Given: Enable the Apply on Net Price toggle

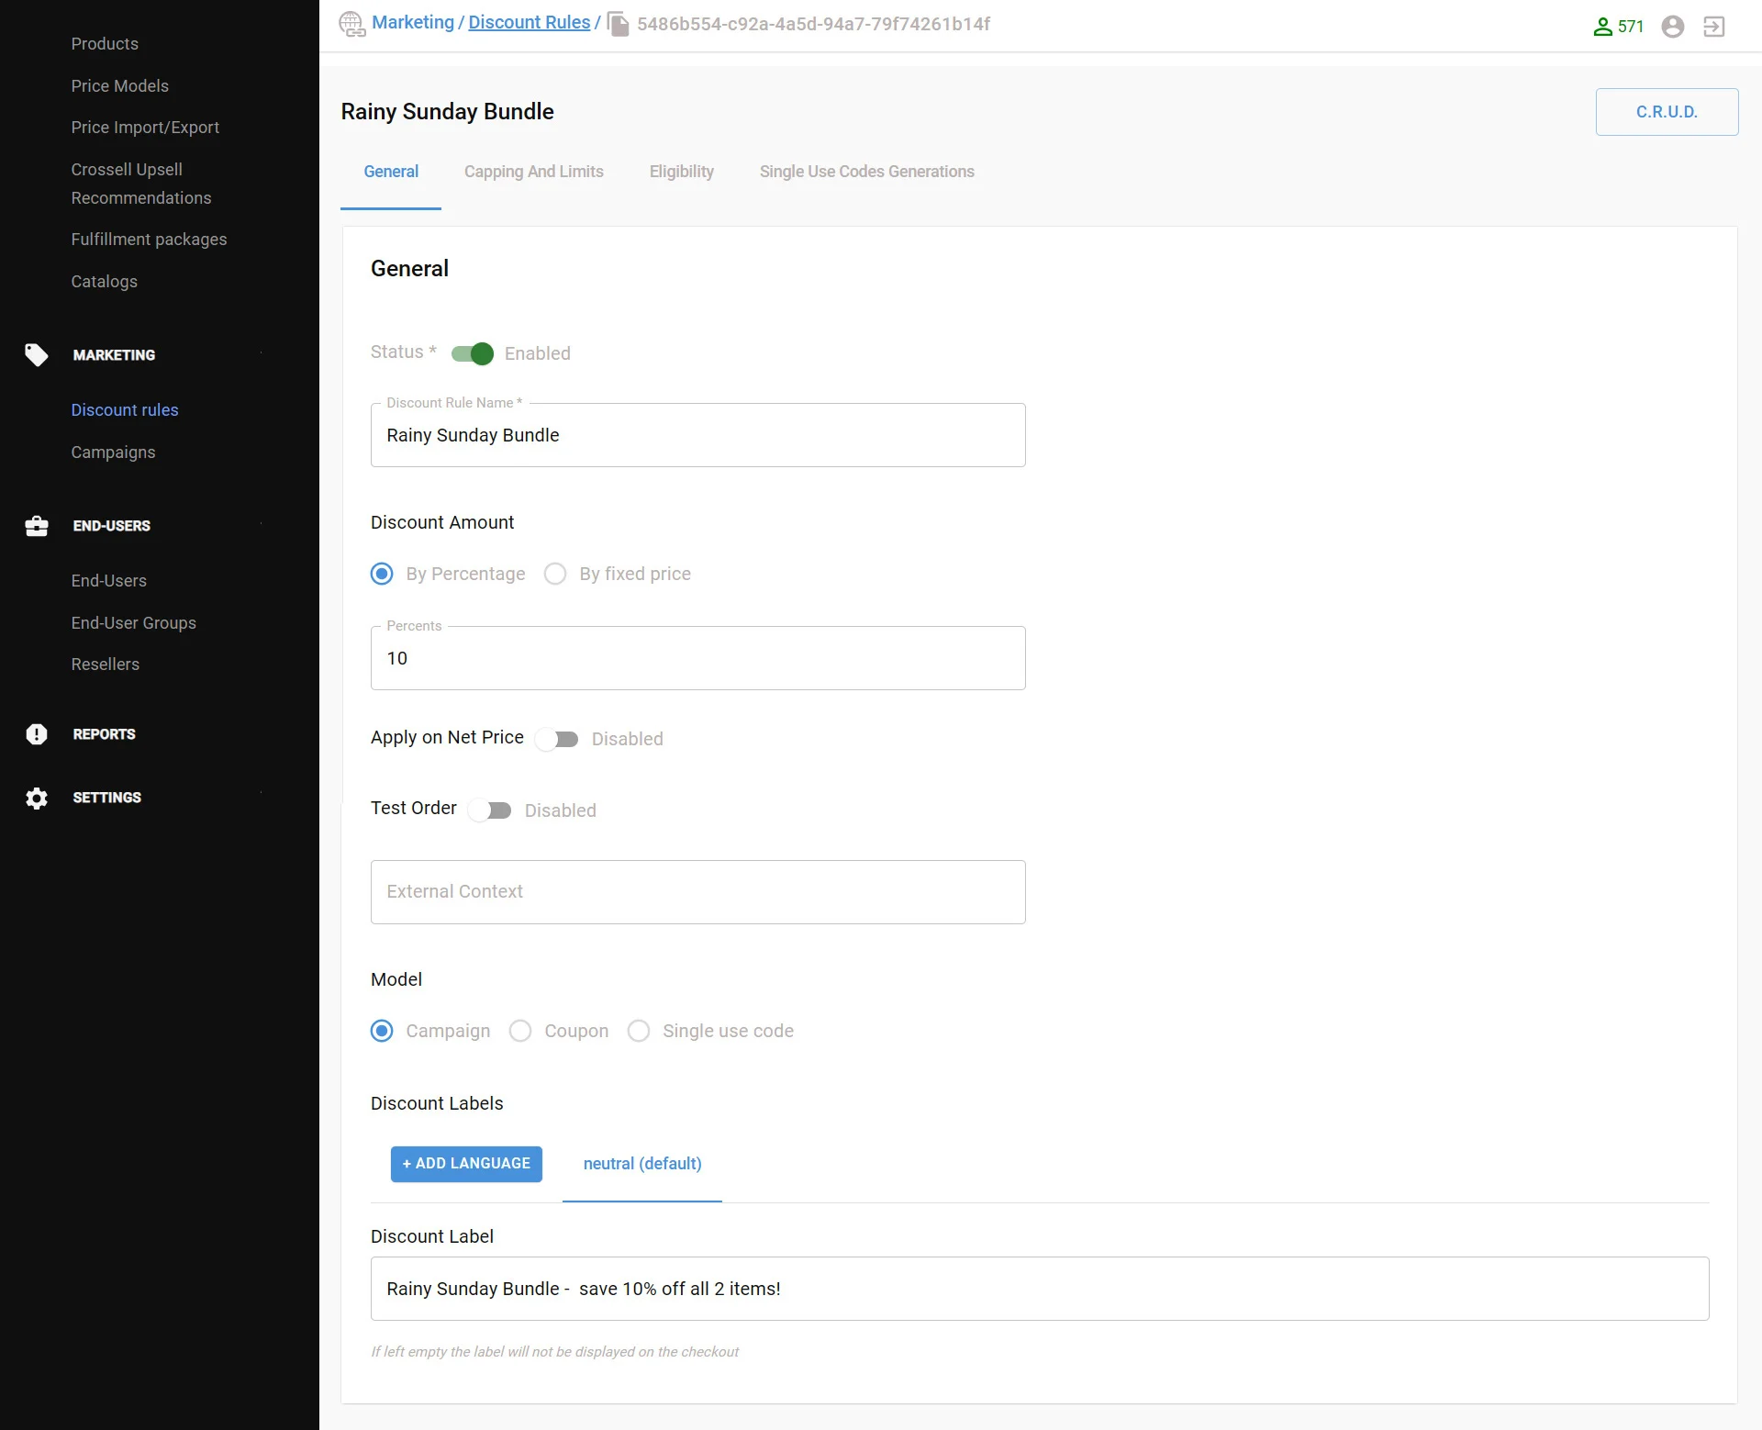Looking at the screenshot, I should (557, 739).
